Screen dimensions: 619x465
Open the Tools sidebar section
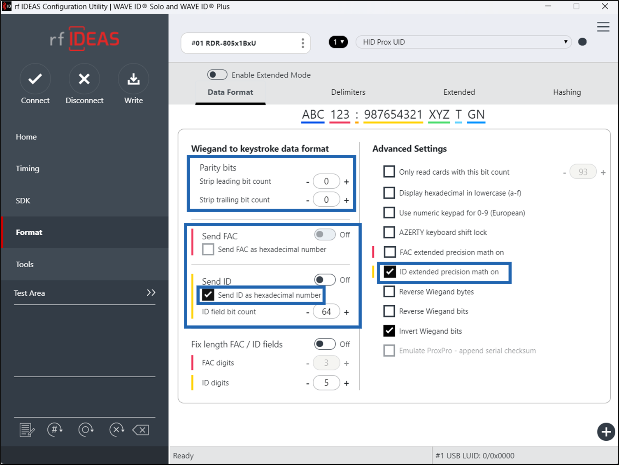(x=25, y=264)
